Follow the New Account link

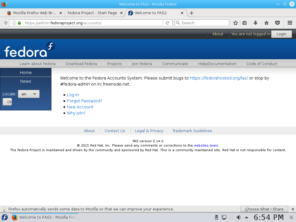pos(80,107)
